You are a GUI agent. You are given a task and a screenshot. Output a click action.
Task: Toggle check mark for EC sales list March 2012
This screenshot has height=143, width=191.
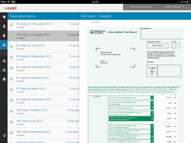[11, 90]
